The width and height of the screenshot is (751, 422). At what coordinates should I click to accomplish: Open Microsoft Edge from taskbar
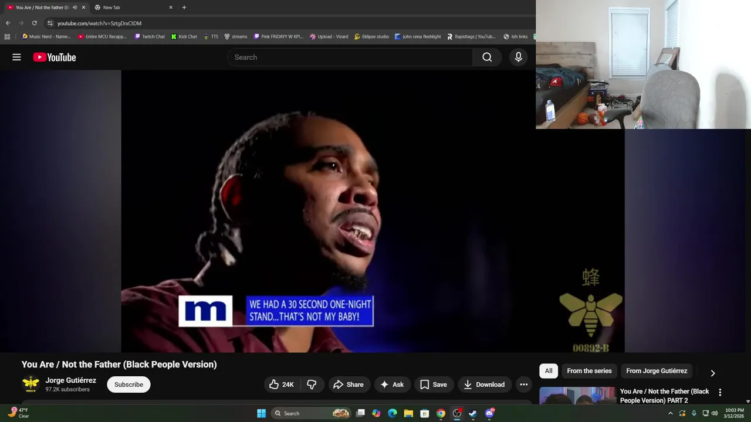[393, 413]
